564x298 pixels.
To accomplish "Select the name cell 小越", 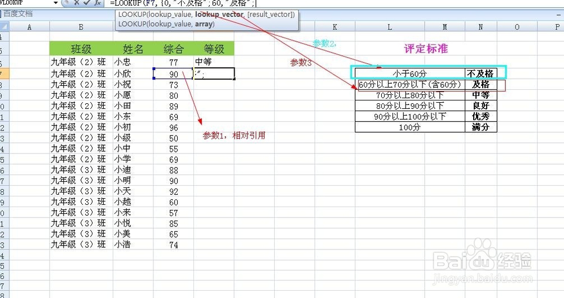I will (133, 202).
